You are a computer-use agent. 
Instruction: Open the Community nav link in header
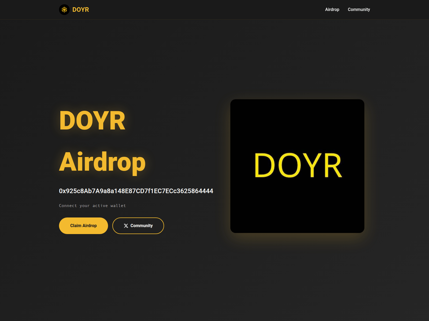tap(359, 9)
